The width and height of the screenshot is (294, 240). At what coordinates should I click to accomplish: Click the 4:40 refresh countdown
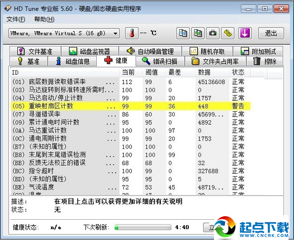pos(182,227)
